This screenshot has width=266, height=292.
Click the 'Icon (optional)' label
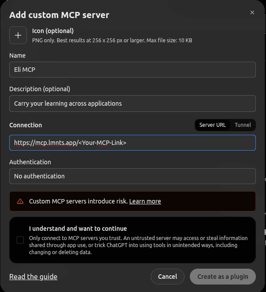pyautogui.click(x=53, y=31)
